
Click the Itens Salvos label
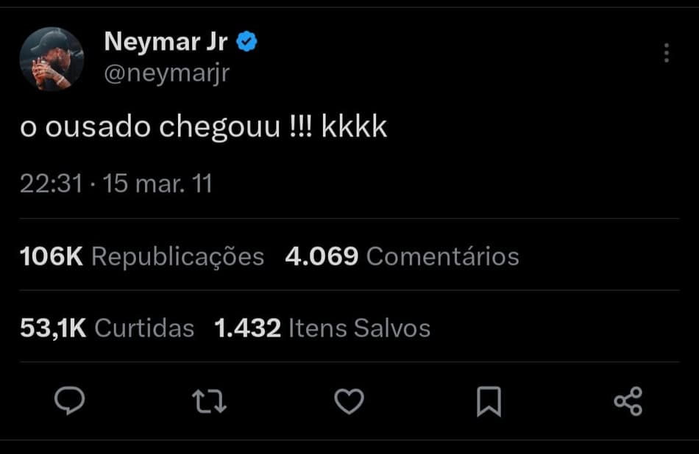point(359,328)
